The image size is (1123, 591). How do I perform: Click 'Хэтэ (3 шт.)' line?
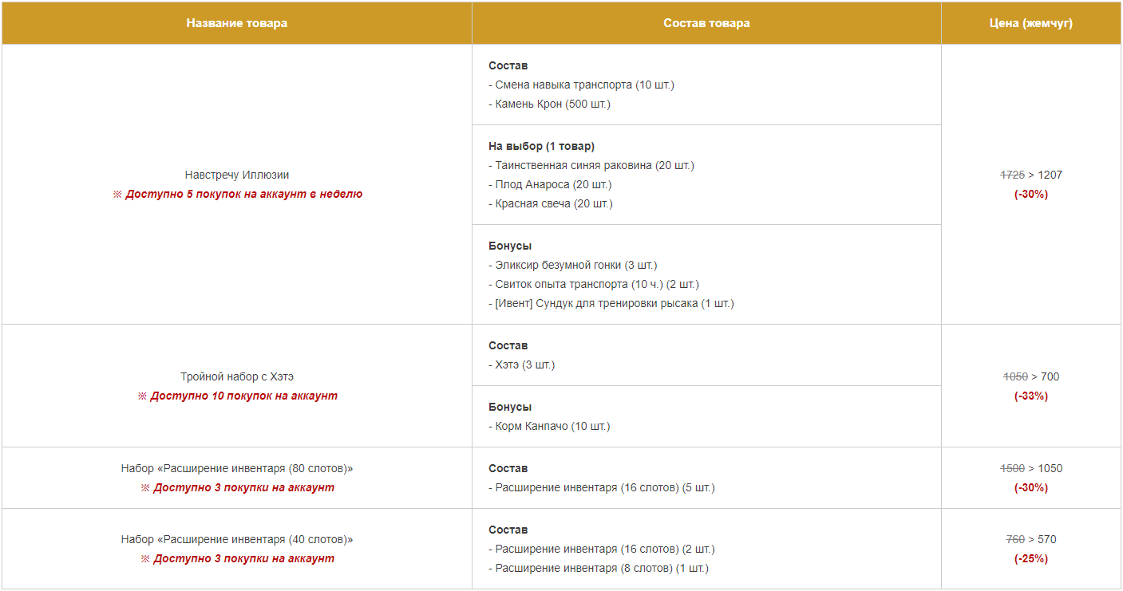[521, 364]
